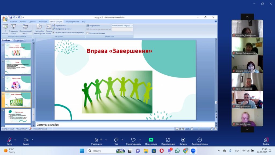Turn on camera with Видео icon

coord(26,140)
